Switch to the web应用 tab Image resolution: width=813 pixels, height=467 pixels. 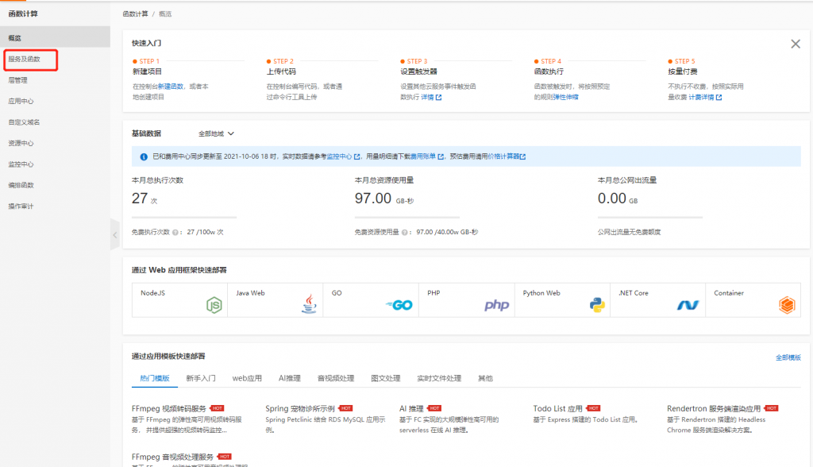[247, 378]
